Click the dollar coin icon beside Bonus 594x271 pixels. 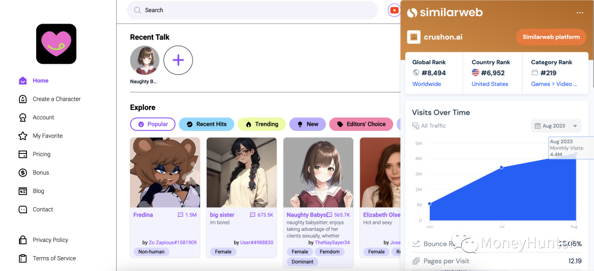point(23,173)
